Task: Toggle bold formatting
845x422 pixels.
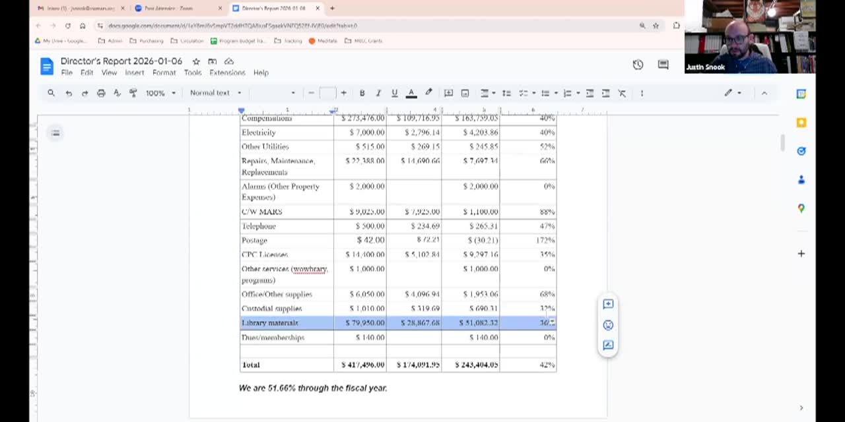Action: [x=362, y=93]
